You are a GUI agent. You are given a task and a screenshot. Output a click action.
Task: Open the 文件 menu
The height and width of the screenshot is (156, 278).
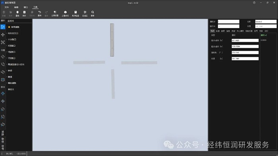[x=7, y=7]
